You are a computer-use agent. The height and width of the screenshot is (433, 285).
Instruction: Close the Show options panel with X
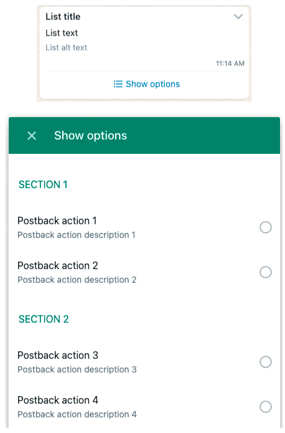[32, 136]
